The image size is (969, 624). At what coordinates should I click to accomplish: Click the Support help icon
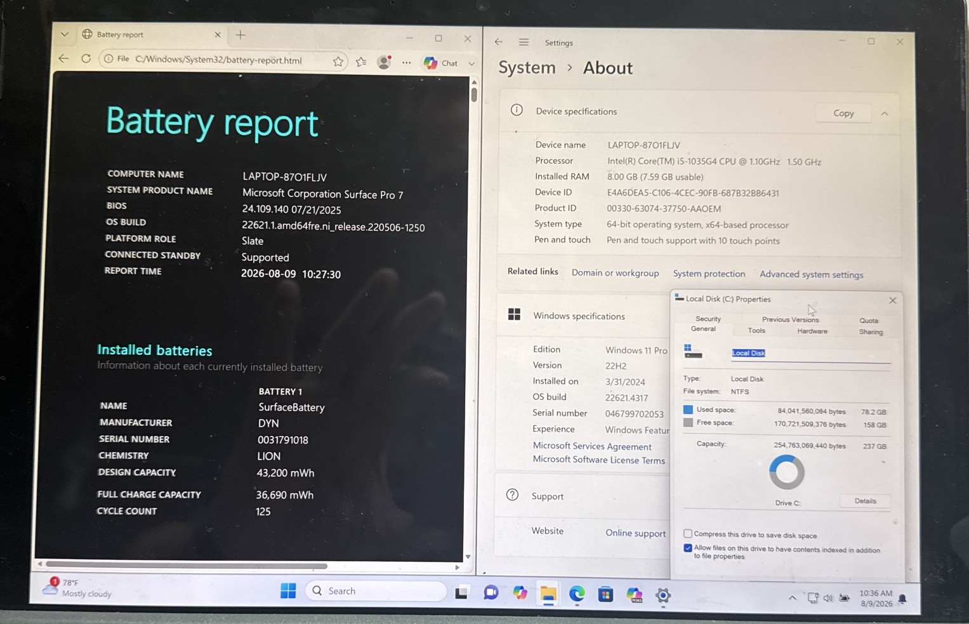point(512,495)
